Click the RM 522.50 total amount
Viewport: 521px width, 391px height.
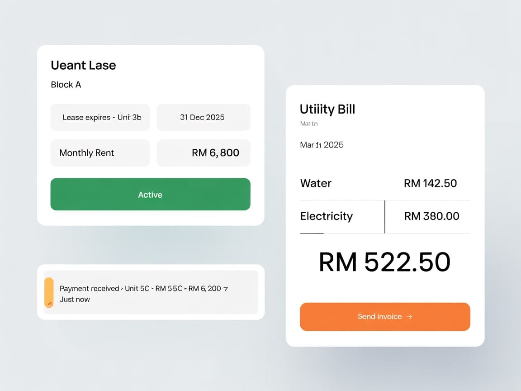pos(384,262)
